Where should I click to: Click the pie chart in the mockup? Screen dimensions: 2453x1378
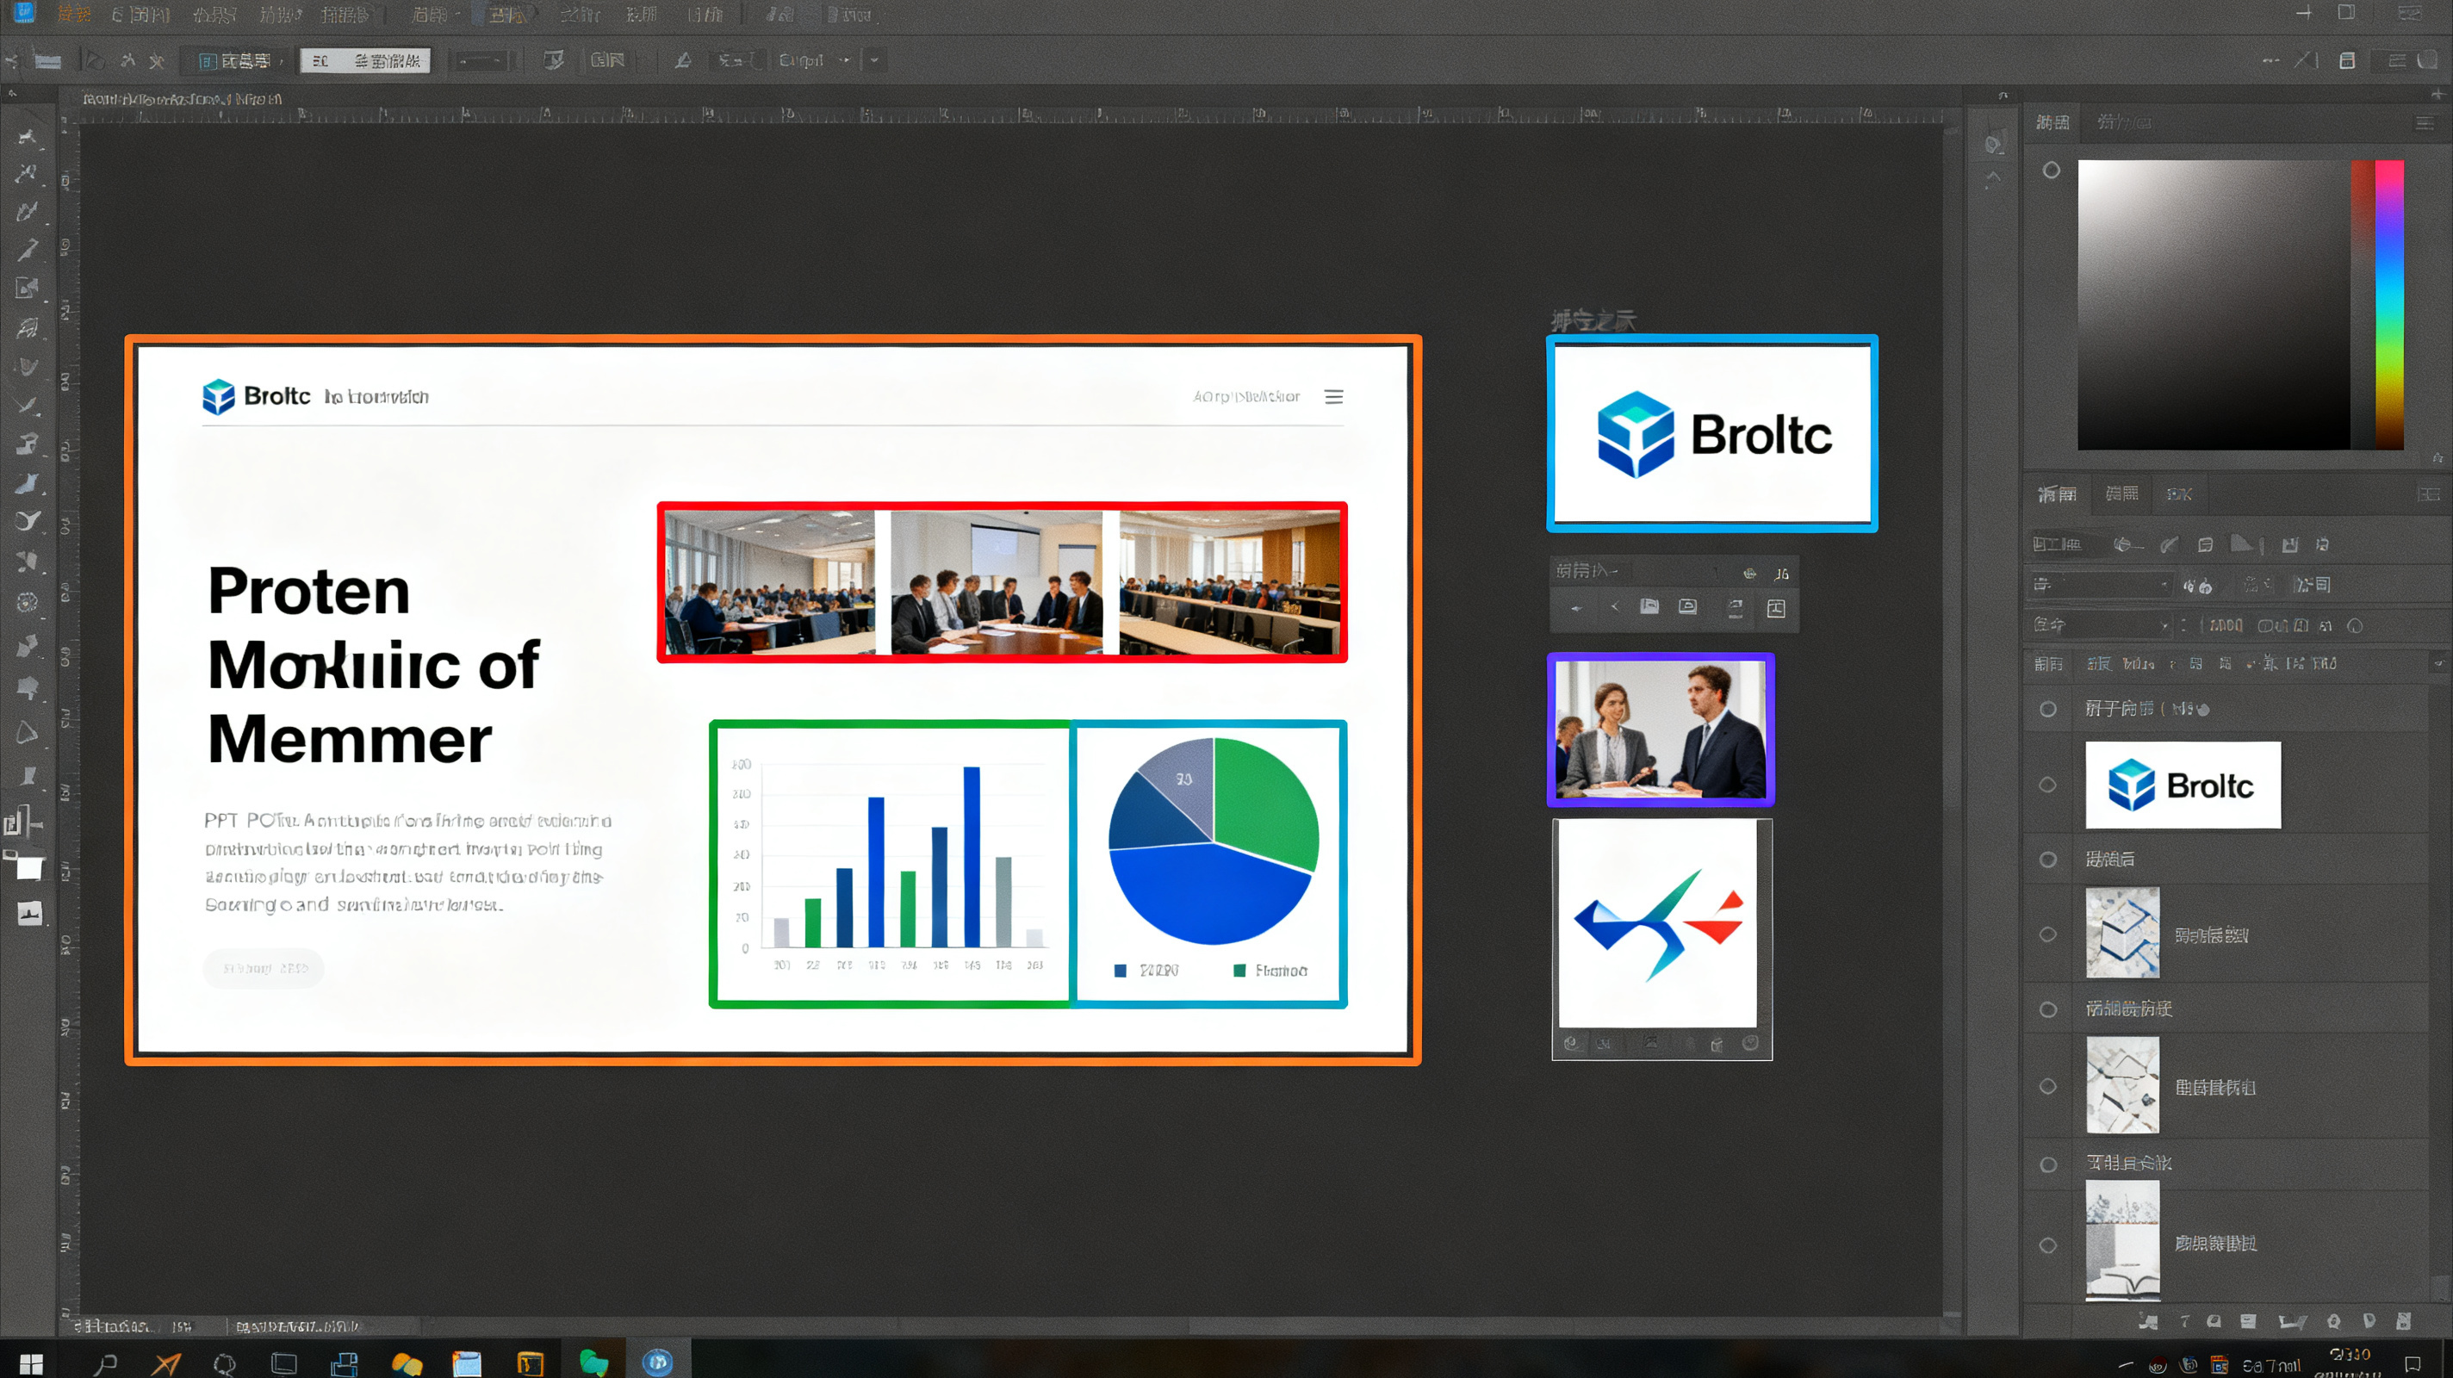(x=1214, y=841)
